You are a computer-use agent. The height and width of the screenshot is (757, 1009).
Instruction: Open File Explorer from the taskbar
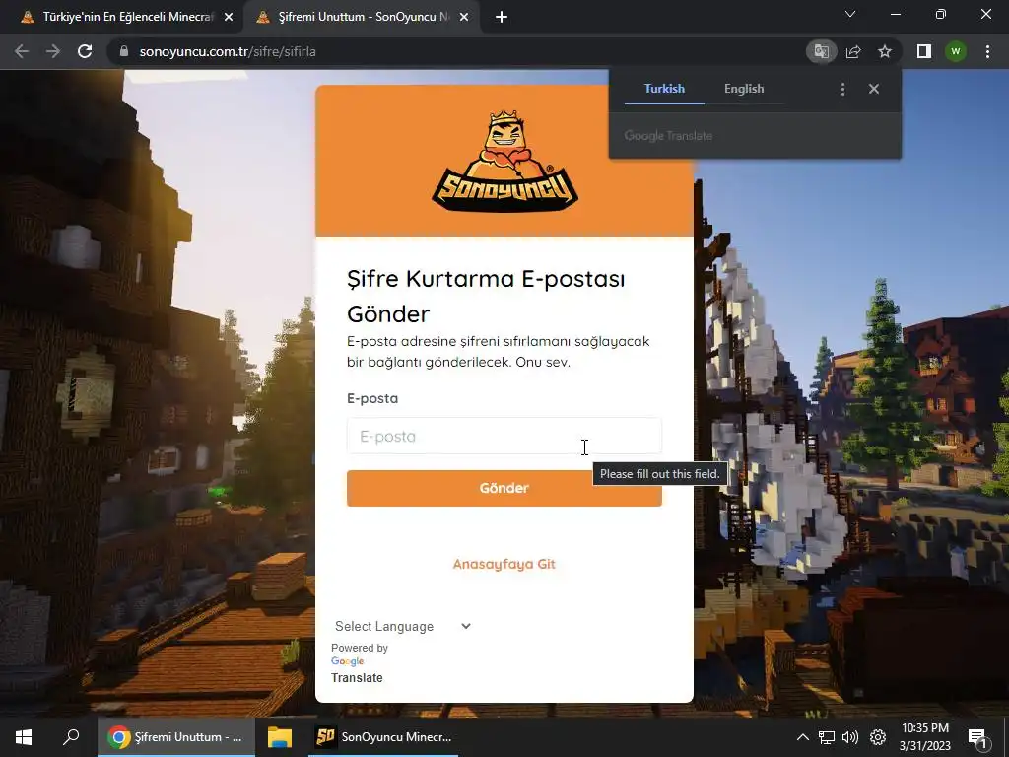[280, 737]
